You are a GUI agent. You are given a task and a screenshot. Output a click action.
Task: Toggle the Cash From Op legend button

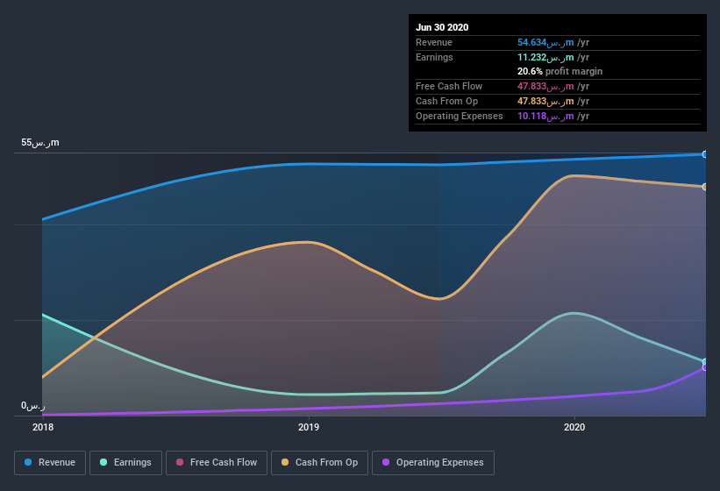point(319,463)
